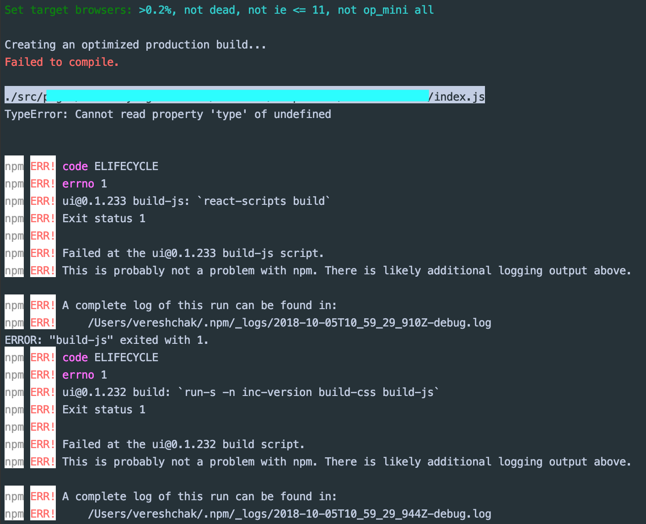This screenshot has height=524, width=646.
Task: Click the log path ending 944Z-debug.log
Action: (x=289, y=514)
